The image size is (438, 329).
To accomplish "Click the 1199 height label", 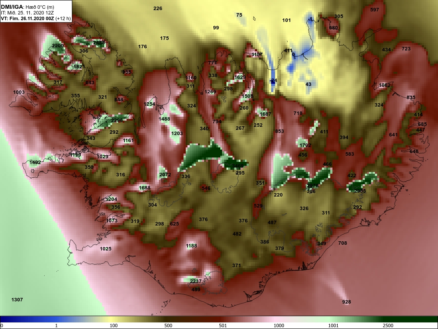I will pyautogui.click(x=75, y=155).
